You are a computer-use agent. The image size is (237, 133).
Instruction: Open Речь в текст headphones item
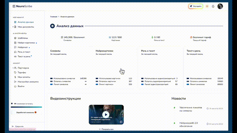tap(22, 52)
